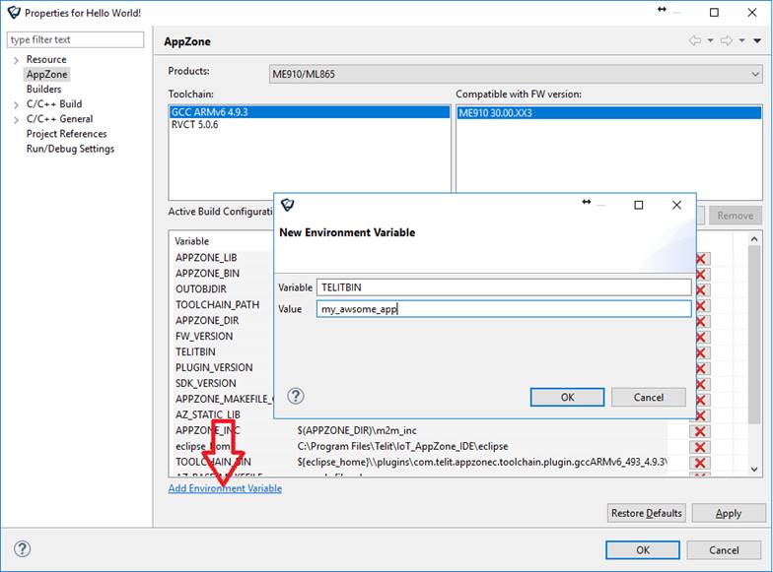Click the eclipse_home path value cell

point(402,447)
